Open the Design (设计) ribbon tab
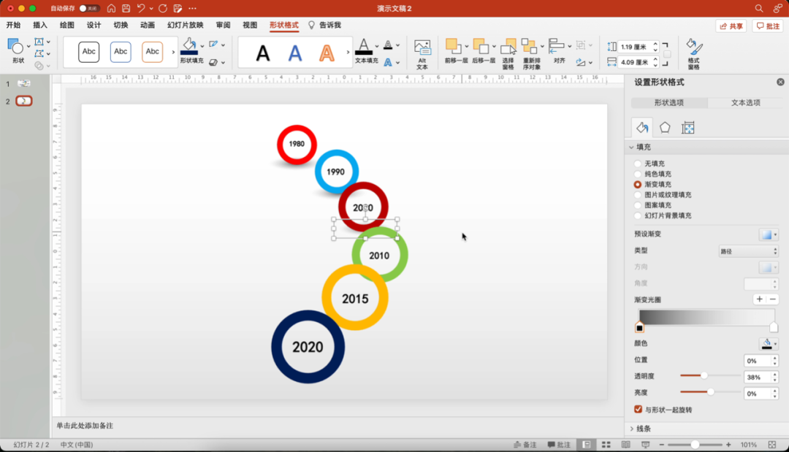789x452 pixels. [94, 25]
